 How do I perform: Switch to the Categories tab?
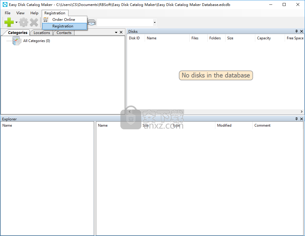[18, 32]
